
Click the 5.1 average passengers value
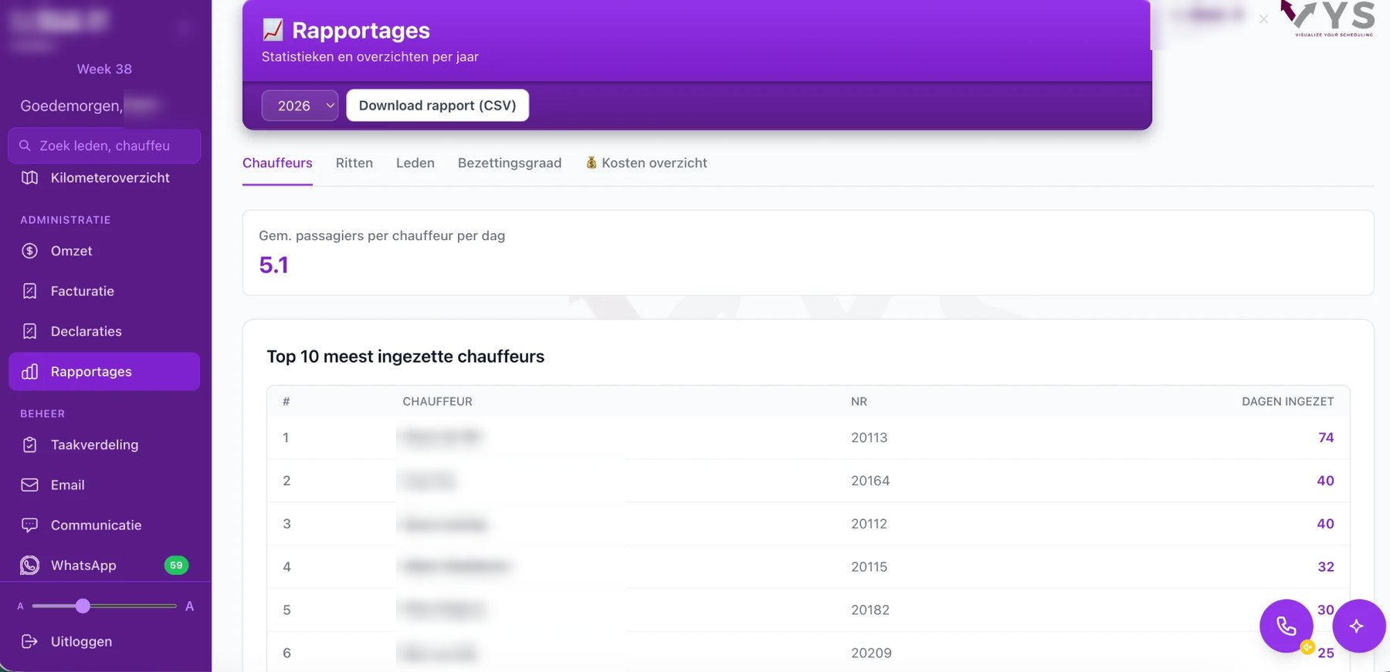[273, 265]
